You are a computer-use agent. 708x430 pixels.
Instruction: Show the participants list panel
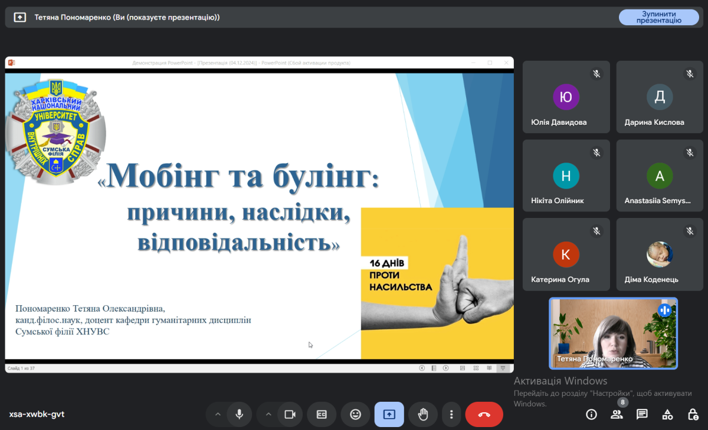(x=617, y=414)
